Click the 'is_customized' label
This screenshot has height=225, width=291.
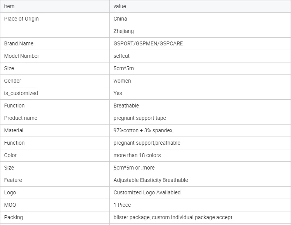[21, 93]
